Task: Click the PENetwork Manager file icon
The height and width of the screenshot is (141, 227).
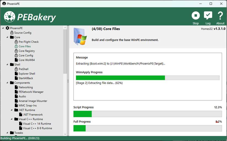Action: 16,92
